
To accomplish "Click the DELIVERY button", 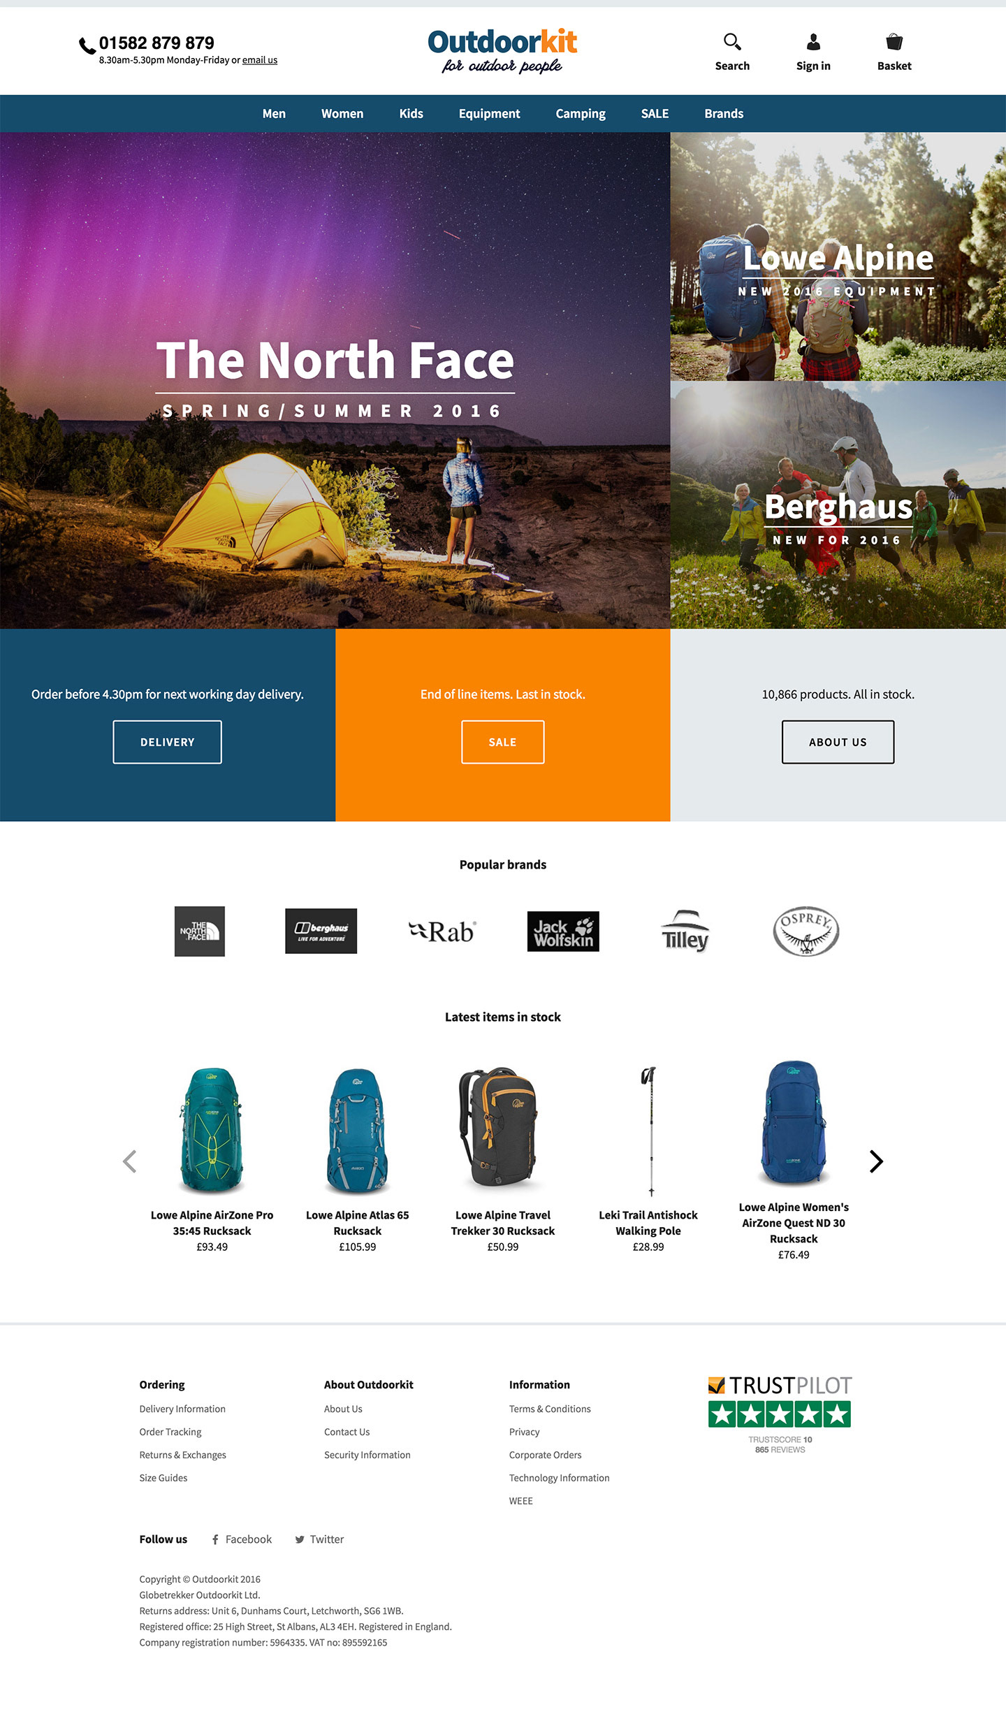I will coord(168,742).
